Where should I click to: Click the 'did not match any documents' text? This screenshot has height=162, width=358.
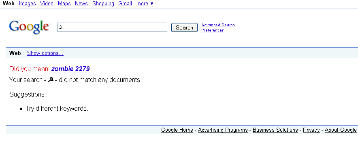click(100, 80)
